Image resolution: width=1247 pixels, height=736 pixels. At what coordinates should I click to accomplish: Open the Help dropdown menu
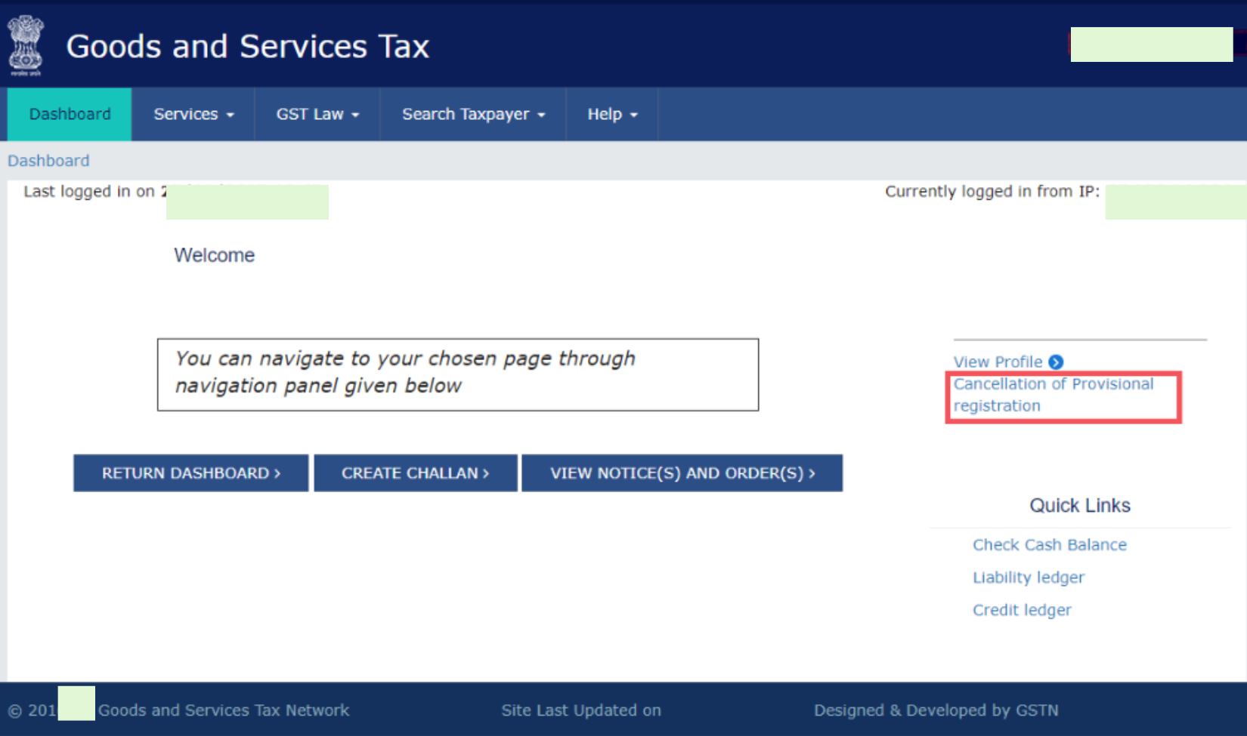tap(612, 114)
